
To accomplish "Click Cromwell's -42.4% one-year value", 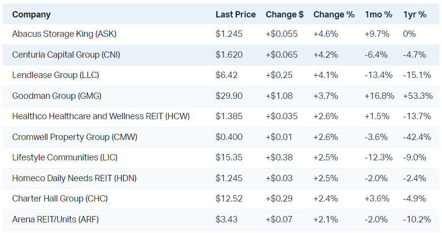I will pos(417,137).
